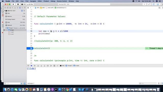
Task: Open process view options next to OSX PID
Action: tap(24, 11)
